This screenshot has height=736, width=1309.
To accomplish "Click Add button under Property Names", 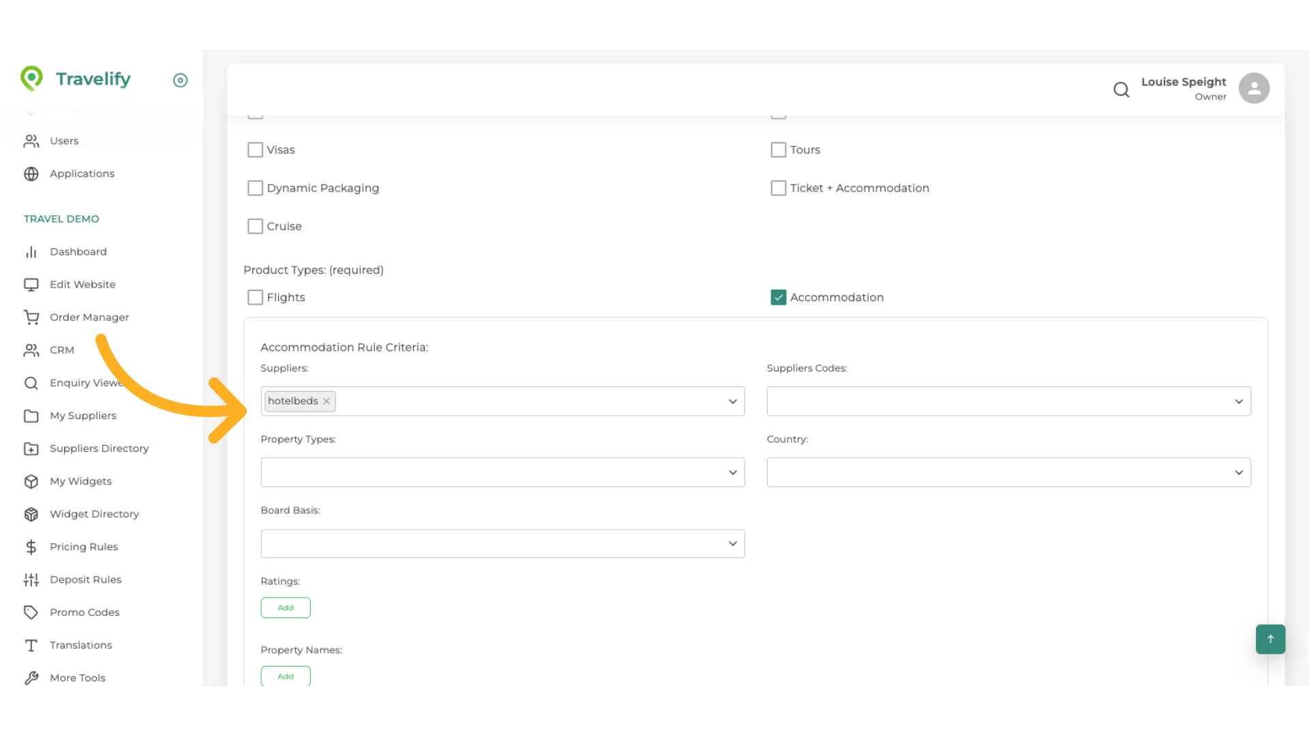I will click(x=286, y=676).
